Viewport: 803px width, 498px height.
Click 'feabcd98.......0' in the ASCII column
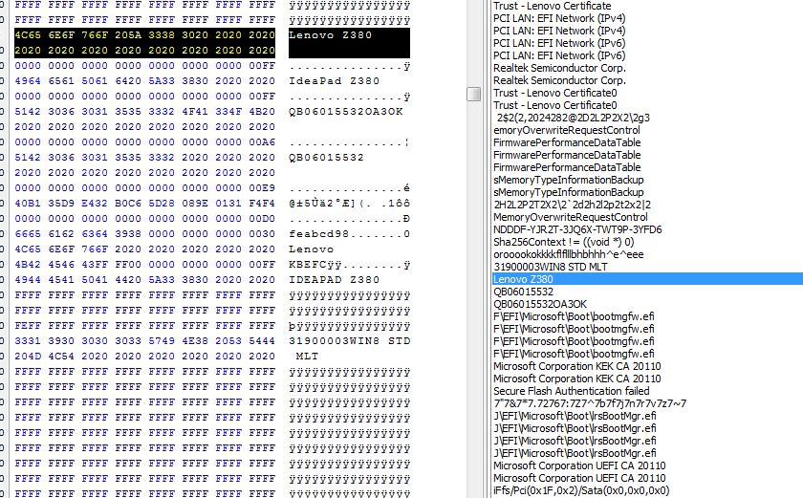tap(349, 233)
